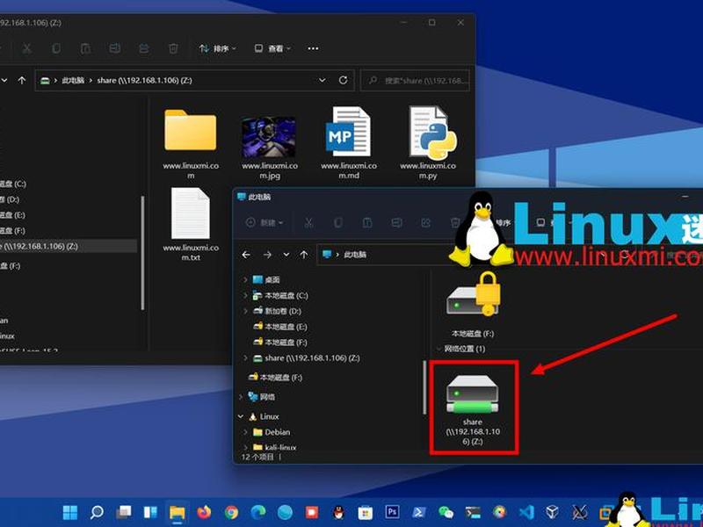This screenshot has width=703, height=527.
Task: Click the search box in share window
Action: [x=415, y=81]
